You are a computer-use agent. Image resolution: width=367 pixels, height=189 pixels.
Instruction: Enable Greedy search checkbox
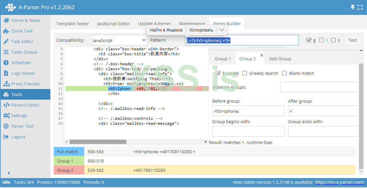pyautogui.click(x=245, y=73)
